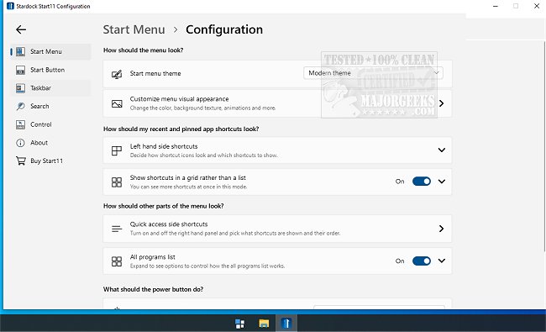Click Customize menu visual appearance title

(179, 99)
